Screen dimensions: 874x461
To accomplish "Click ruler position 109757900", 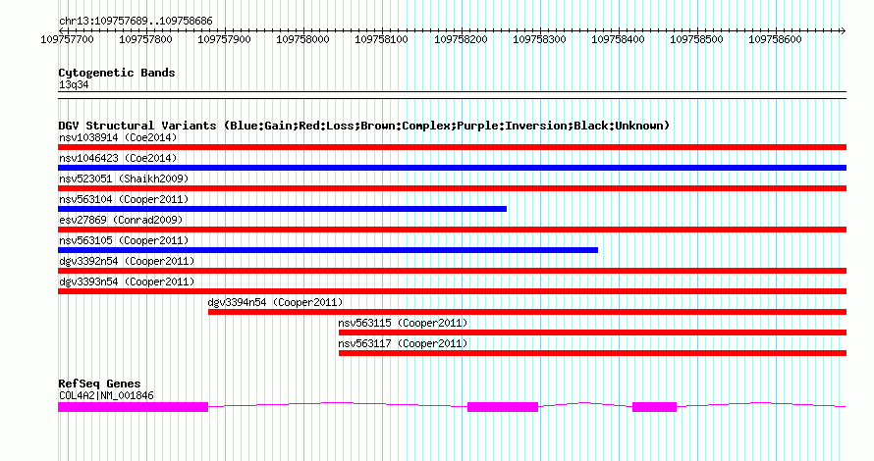I will [x=224, y=39].
